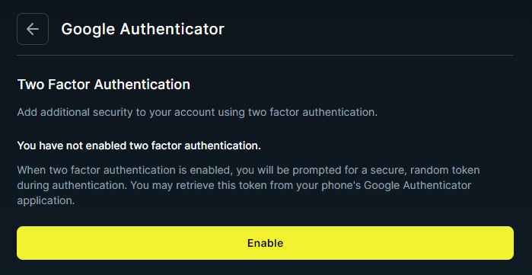Click the right edge of the Enable button
532x275 pixels.
pos(511,243)
